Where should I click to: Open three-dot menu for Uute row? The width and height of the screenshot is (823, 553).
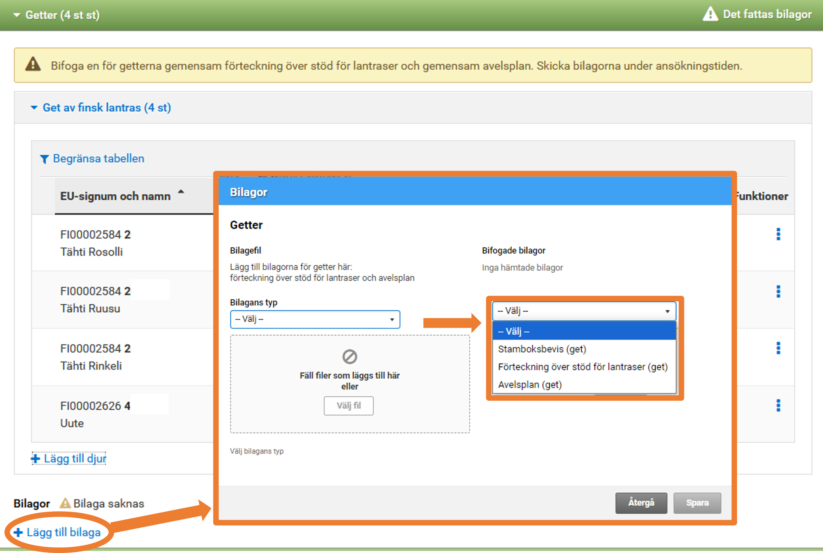(x=778, y=406)
